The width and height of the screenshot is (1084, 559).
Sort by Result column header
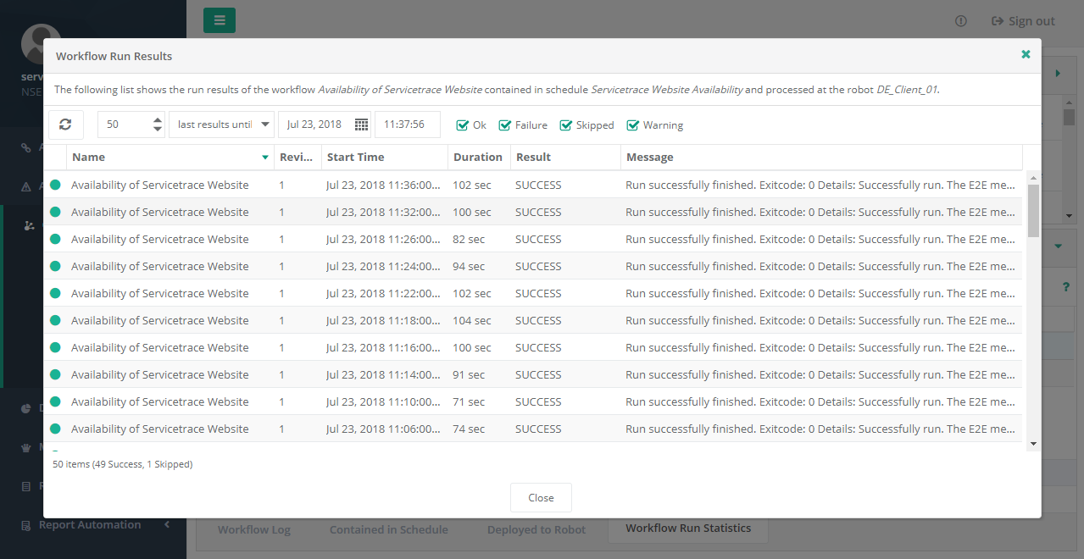click(x=565, y=158)
